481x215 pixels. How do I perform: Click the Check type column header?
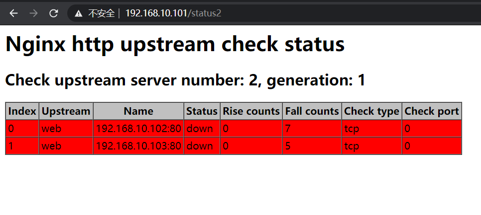point(372,111)
